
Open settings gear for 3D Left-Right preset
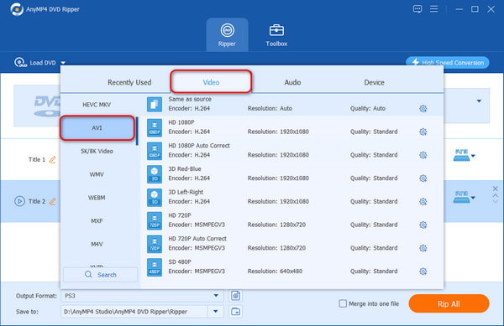pyautogui.click(x=423, y=202)
